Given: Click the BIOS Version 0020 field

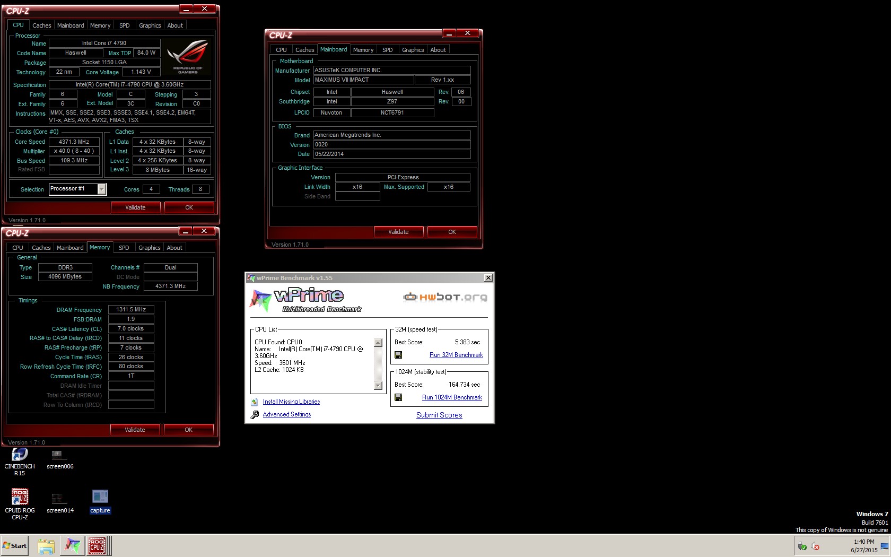Looking at the screenshot, I should point(392,145).
